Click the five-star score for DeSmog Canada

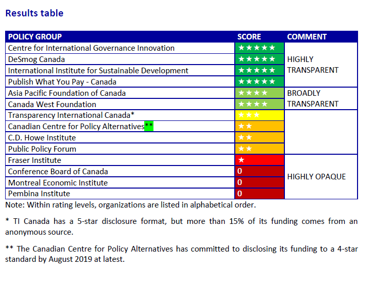pyautogui.click(x=260, y=59)
